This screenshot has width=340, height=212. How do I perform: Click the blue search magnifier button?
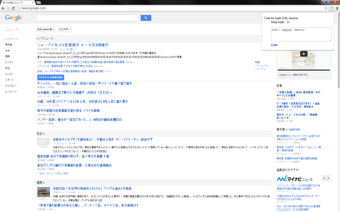pos(146,18)
